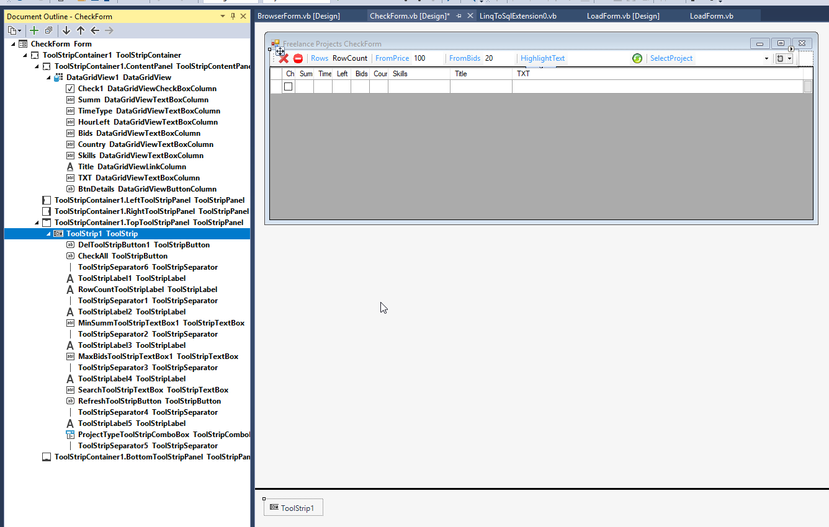Move selected item up in outline
The image size is (829, 527).
[81, 30]
